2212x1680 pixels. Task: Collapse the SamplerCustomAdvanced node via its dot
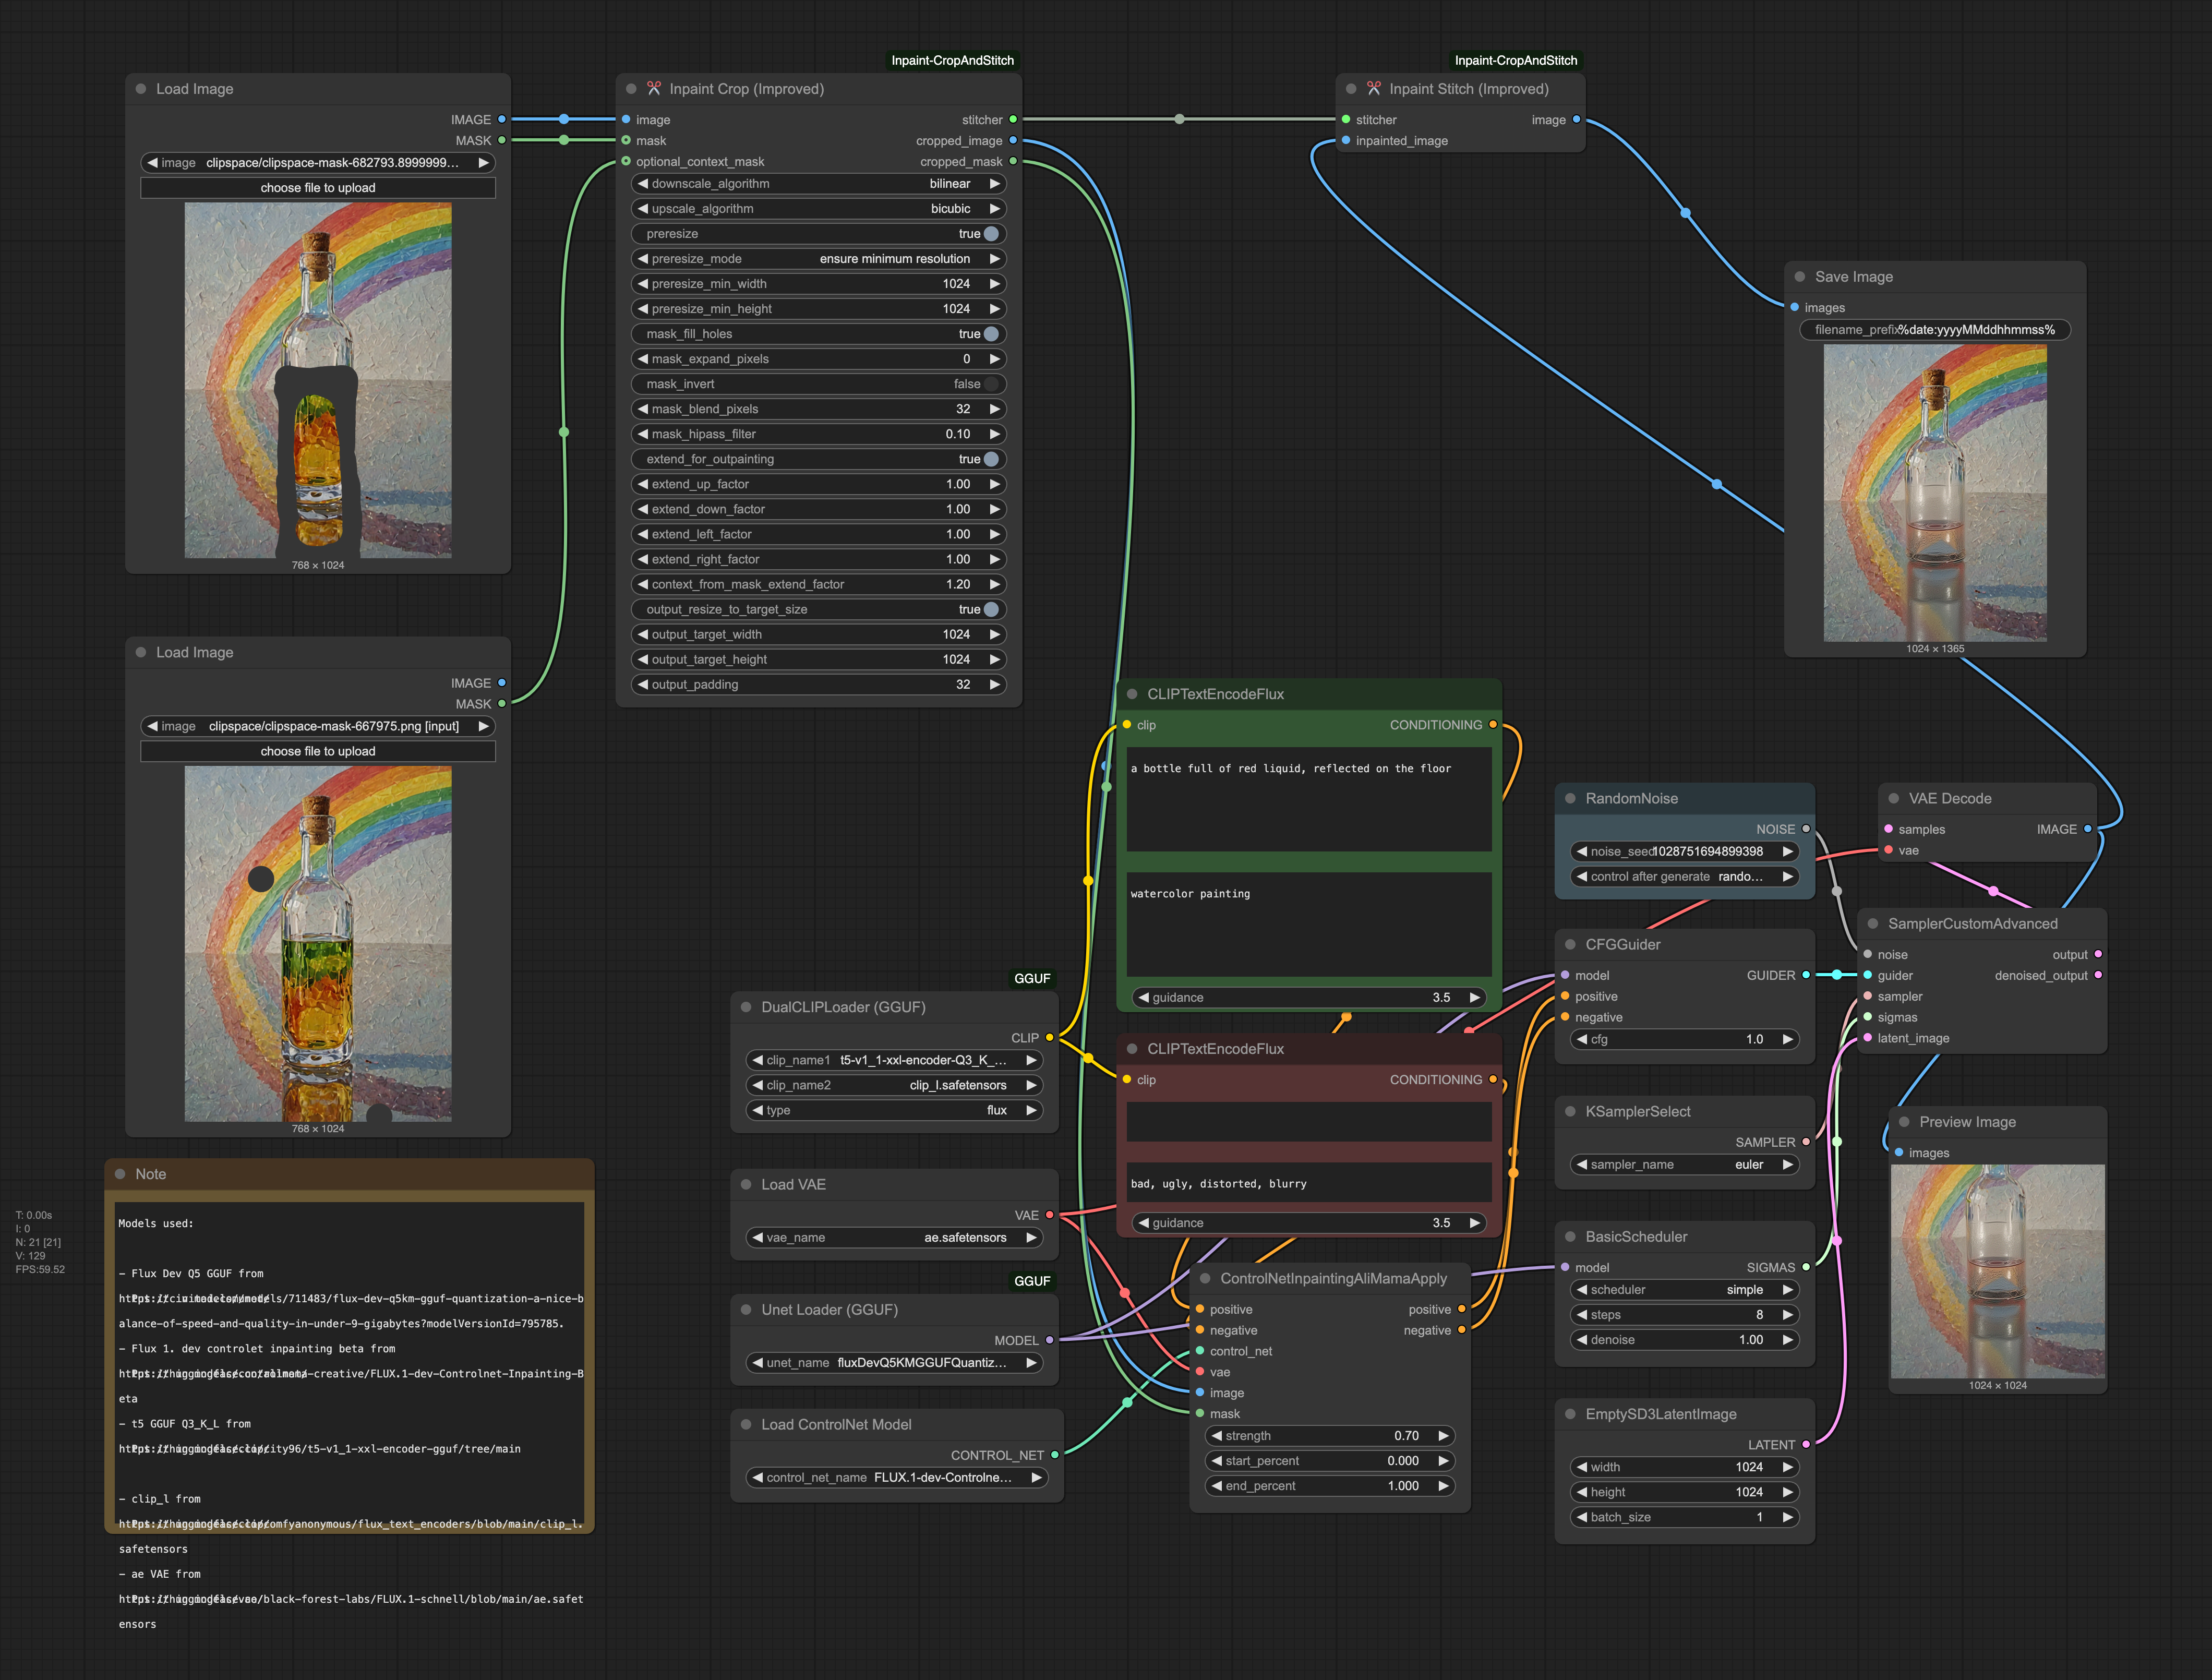tap(1873, 923)
